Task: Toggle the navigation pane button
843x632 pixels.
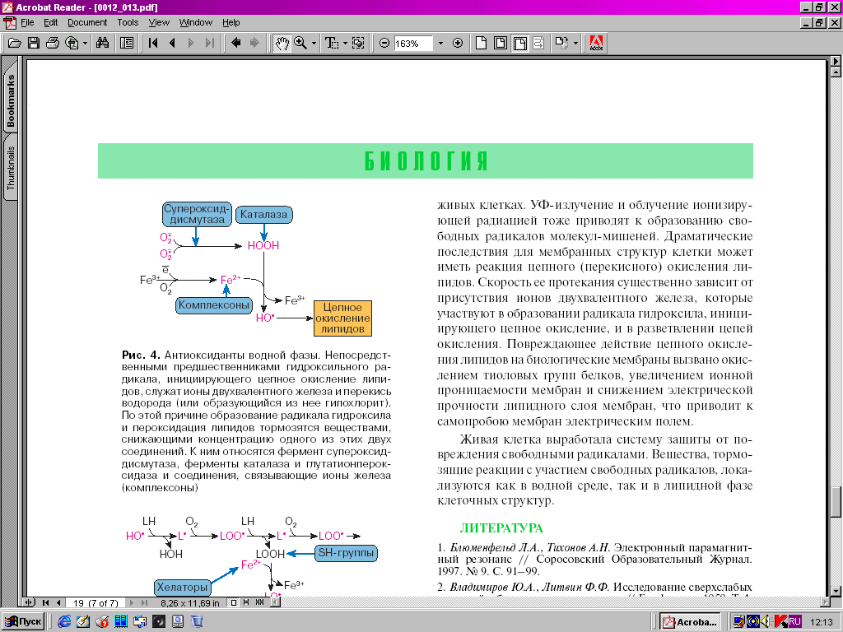Action: (127, 43)
